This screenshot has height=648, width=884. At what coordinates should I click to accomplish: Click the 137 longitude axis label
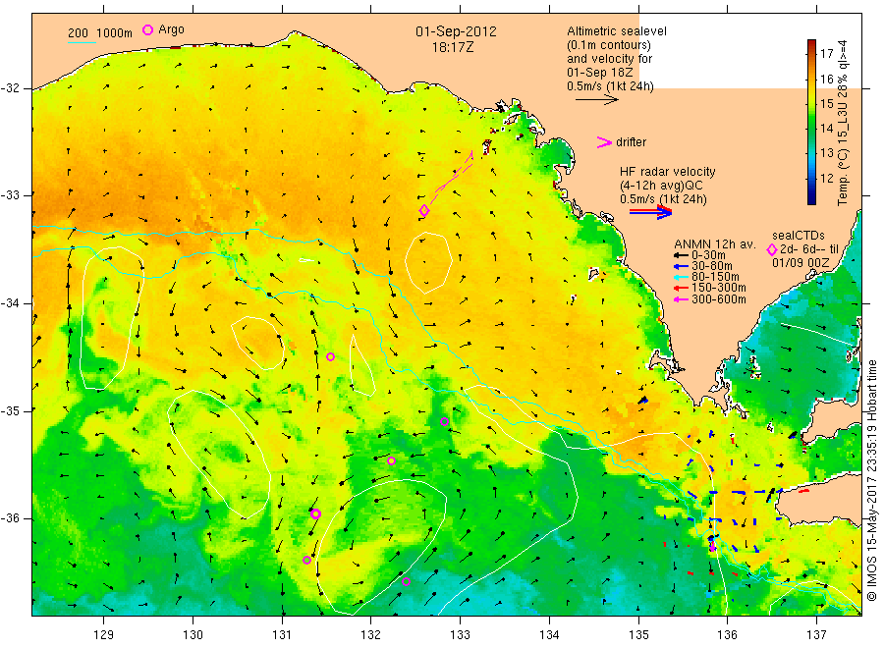click(816, 635)
